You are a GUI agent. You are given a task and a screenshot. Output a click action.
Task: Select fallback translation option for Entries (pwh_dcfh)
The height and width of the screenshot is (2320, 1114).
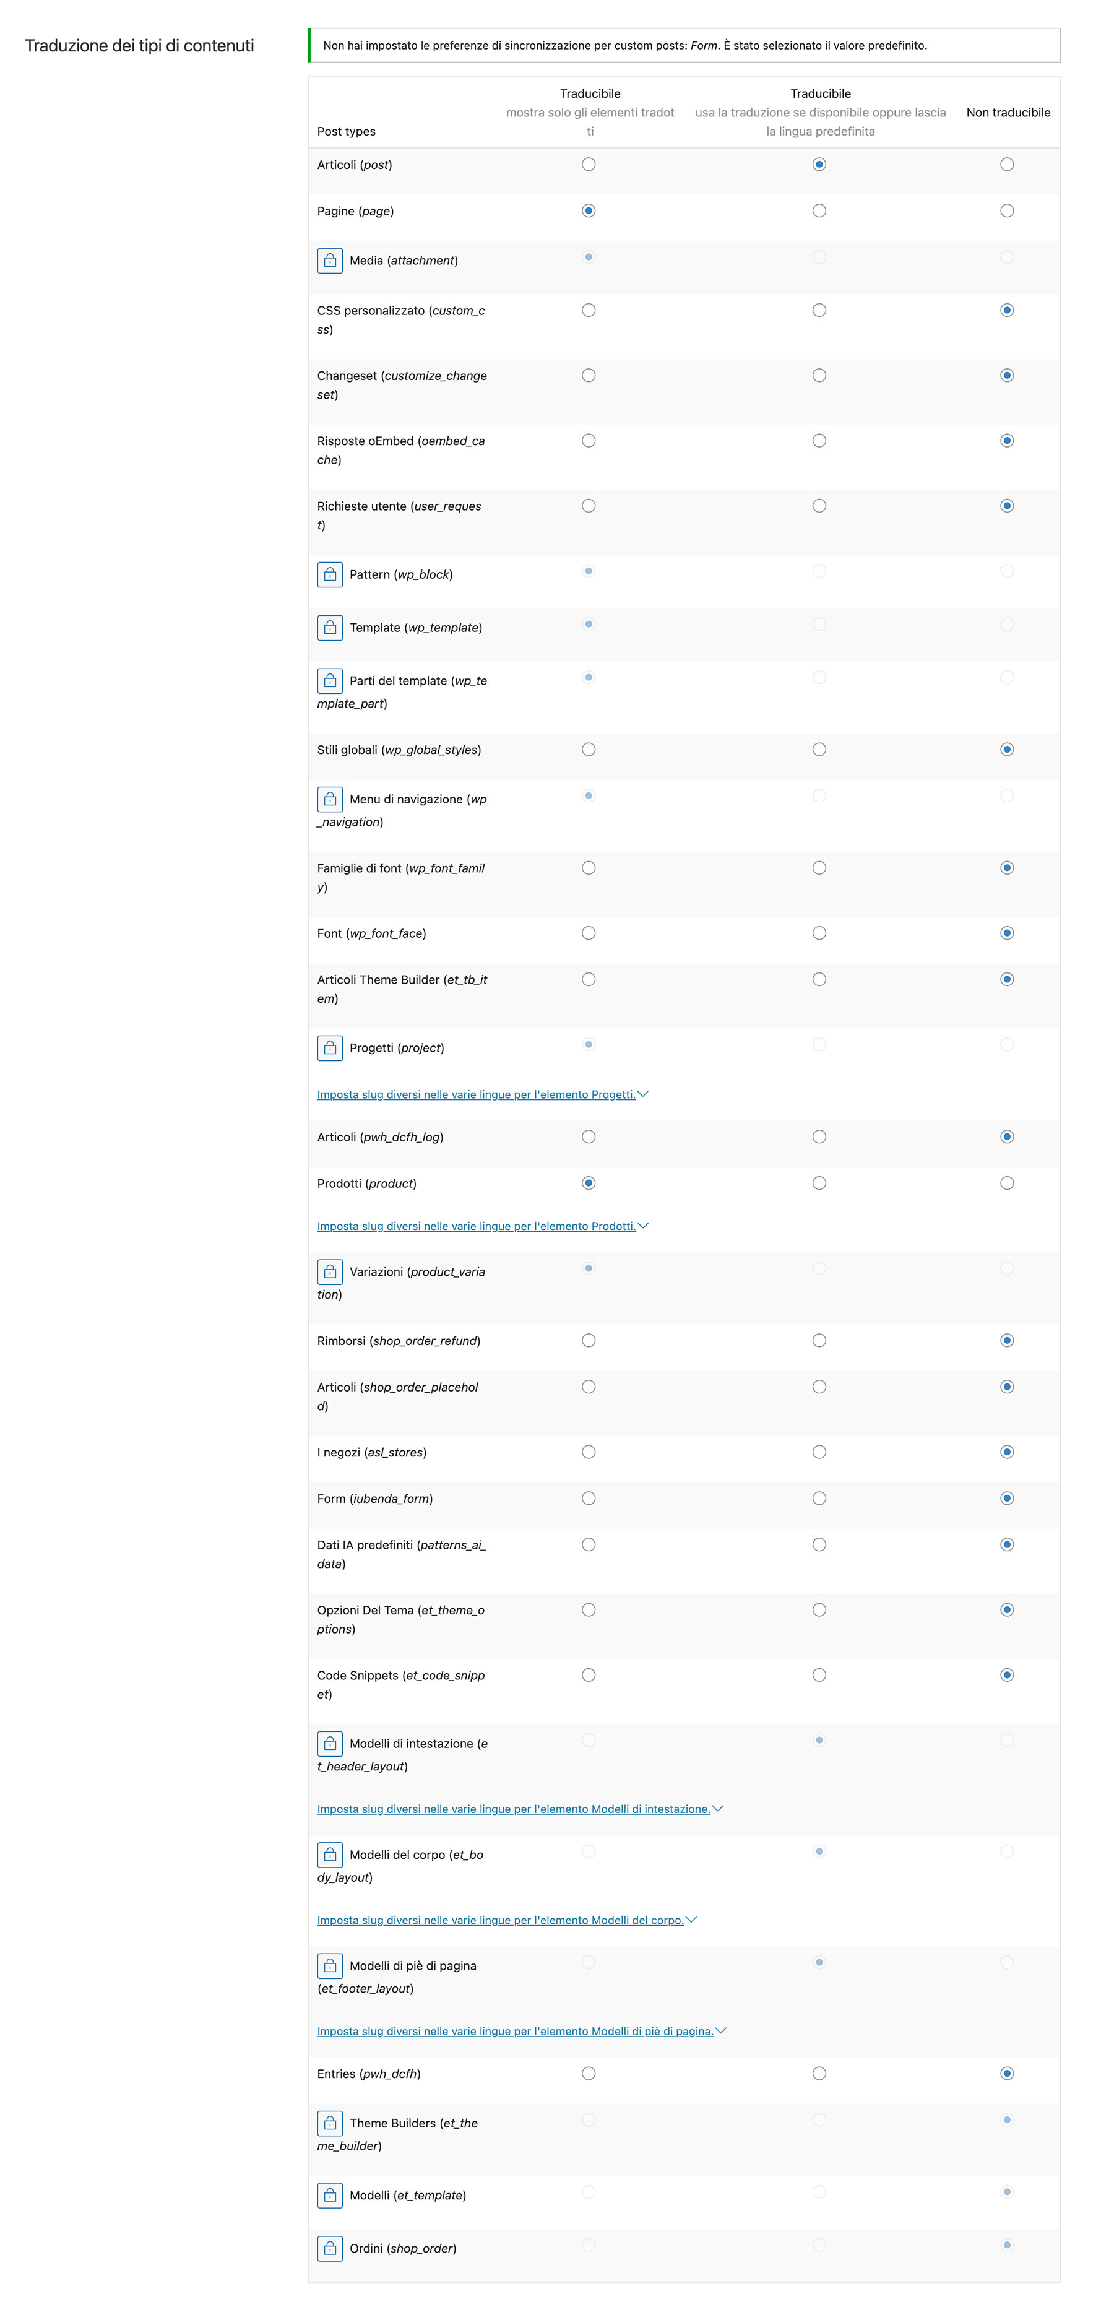pos(819,2073)
